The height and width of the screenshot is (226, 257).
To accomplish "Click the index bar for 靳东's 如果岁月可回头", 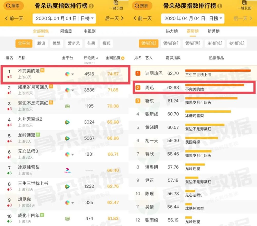I will pyautogui.click(x=211, y=98).
